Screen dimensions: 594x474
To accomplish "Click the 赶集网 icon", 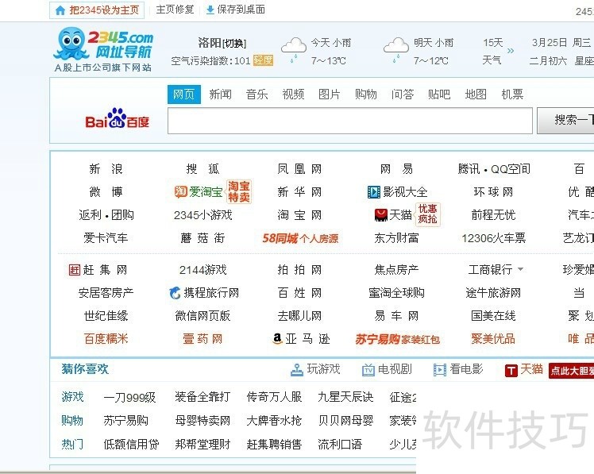I will pos(75,270).
